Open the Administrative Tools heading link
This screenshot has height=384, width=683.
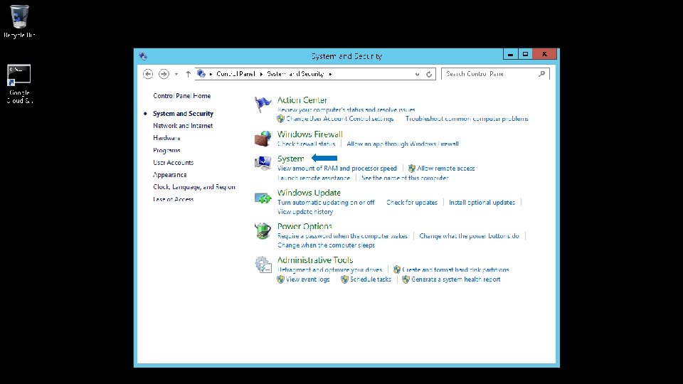pyautogui.click(x=315, y=260)
